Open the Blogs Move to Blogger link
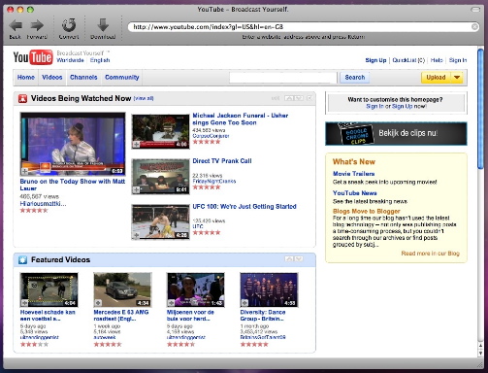The width and height of the screenshot is (488, 373). point(367,211)
